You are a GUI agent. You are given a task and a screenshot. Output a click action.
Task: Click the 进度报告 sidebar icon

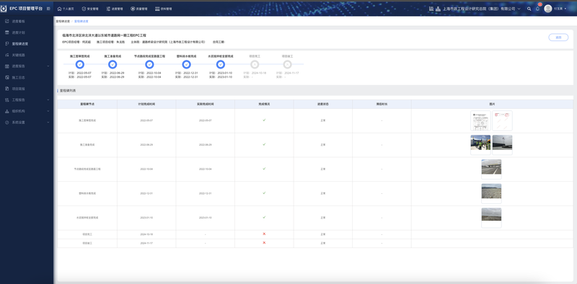(7, 66)
